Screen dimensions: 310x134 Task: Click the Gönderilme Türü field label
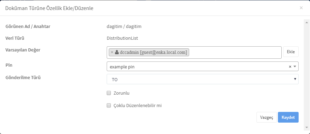coord(23,78)
